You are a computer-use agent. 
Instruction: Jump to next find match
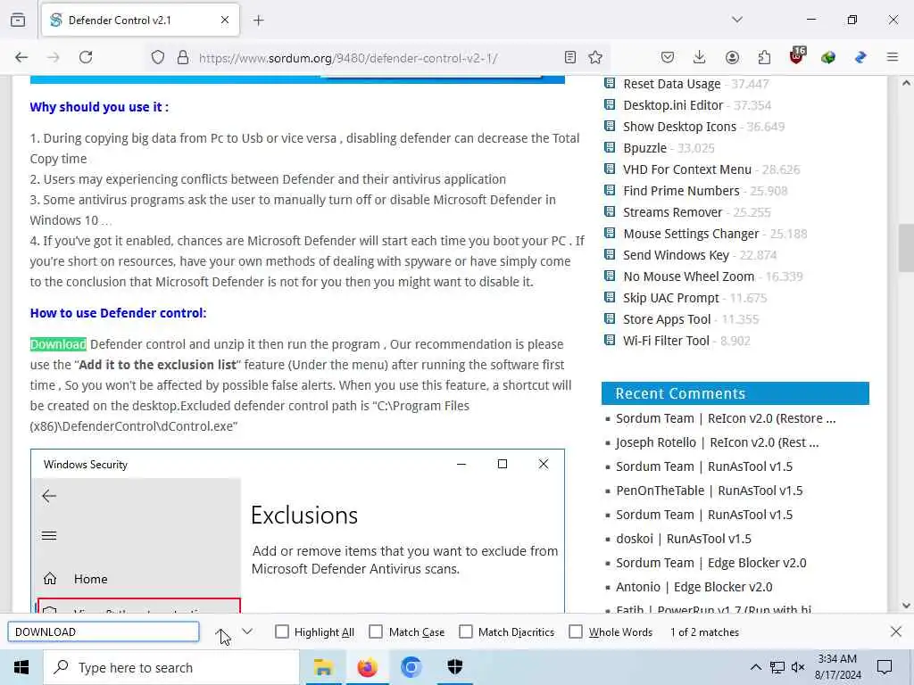pyautogui.click(x=247, y=632)
